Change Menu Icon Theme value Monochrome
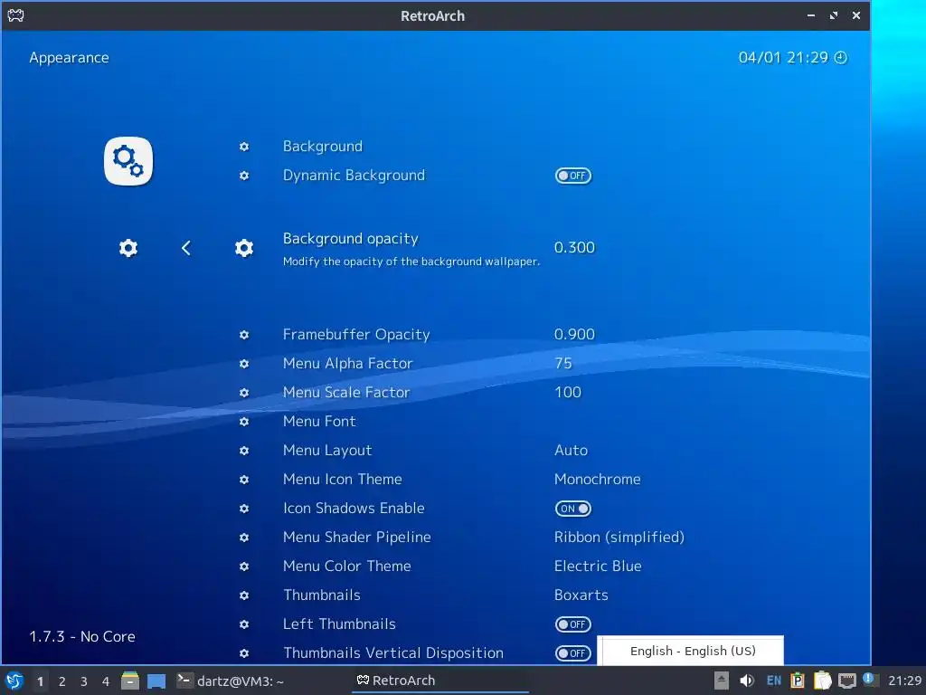The width and height of the screenshot is (926, 695). [597, 480]
